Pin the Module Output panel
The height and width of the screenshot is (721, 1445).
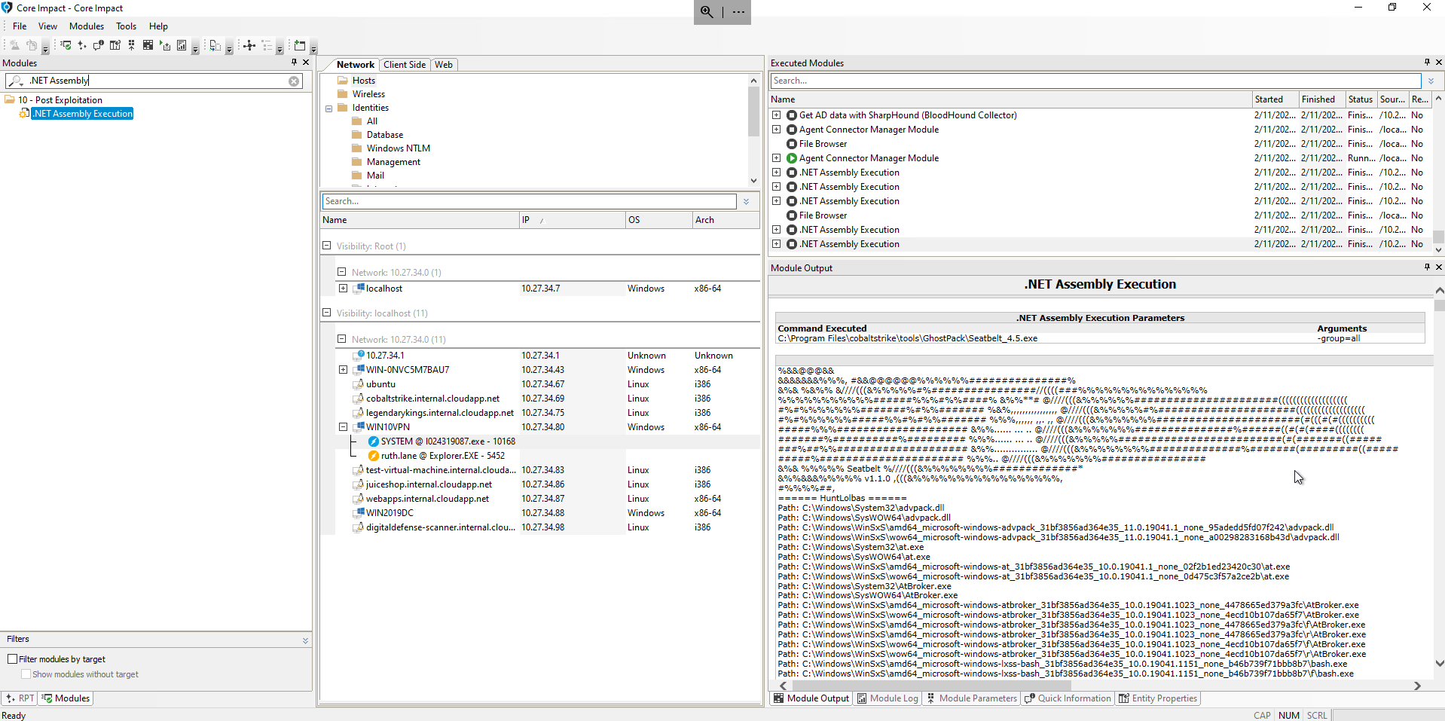1427,267
